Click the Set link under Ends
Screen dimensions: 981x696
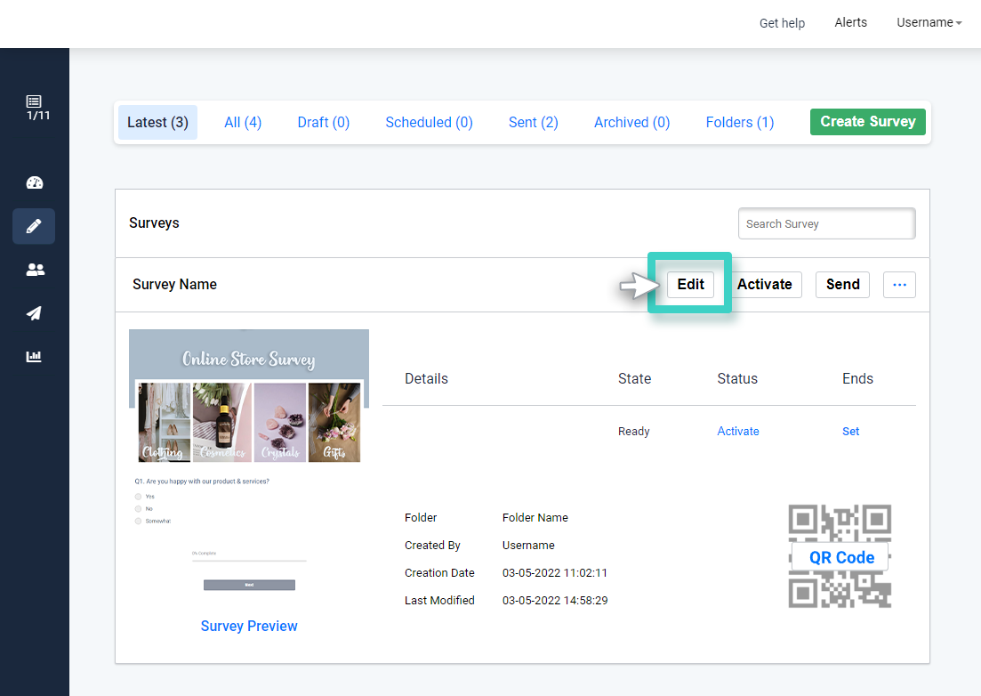pos(851,432)
